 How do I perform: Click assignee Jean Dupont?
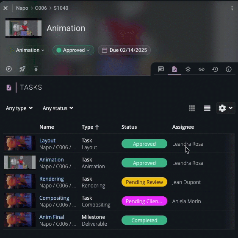(186, 182)
